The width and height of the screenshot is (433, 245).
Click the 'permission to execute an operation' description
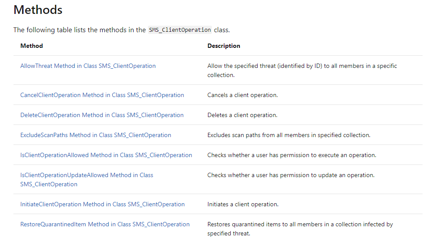click(292, 155)
